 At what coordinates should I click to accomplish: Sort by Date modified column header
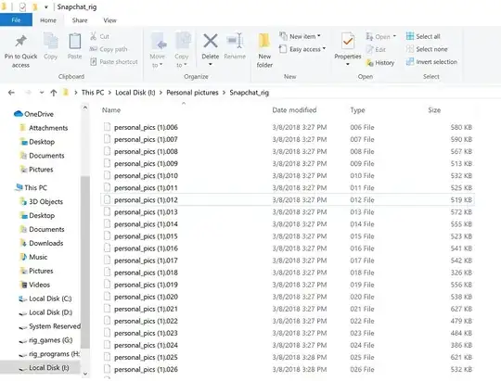[294, 110]
